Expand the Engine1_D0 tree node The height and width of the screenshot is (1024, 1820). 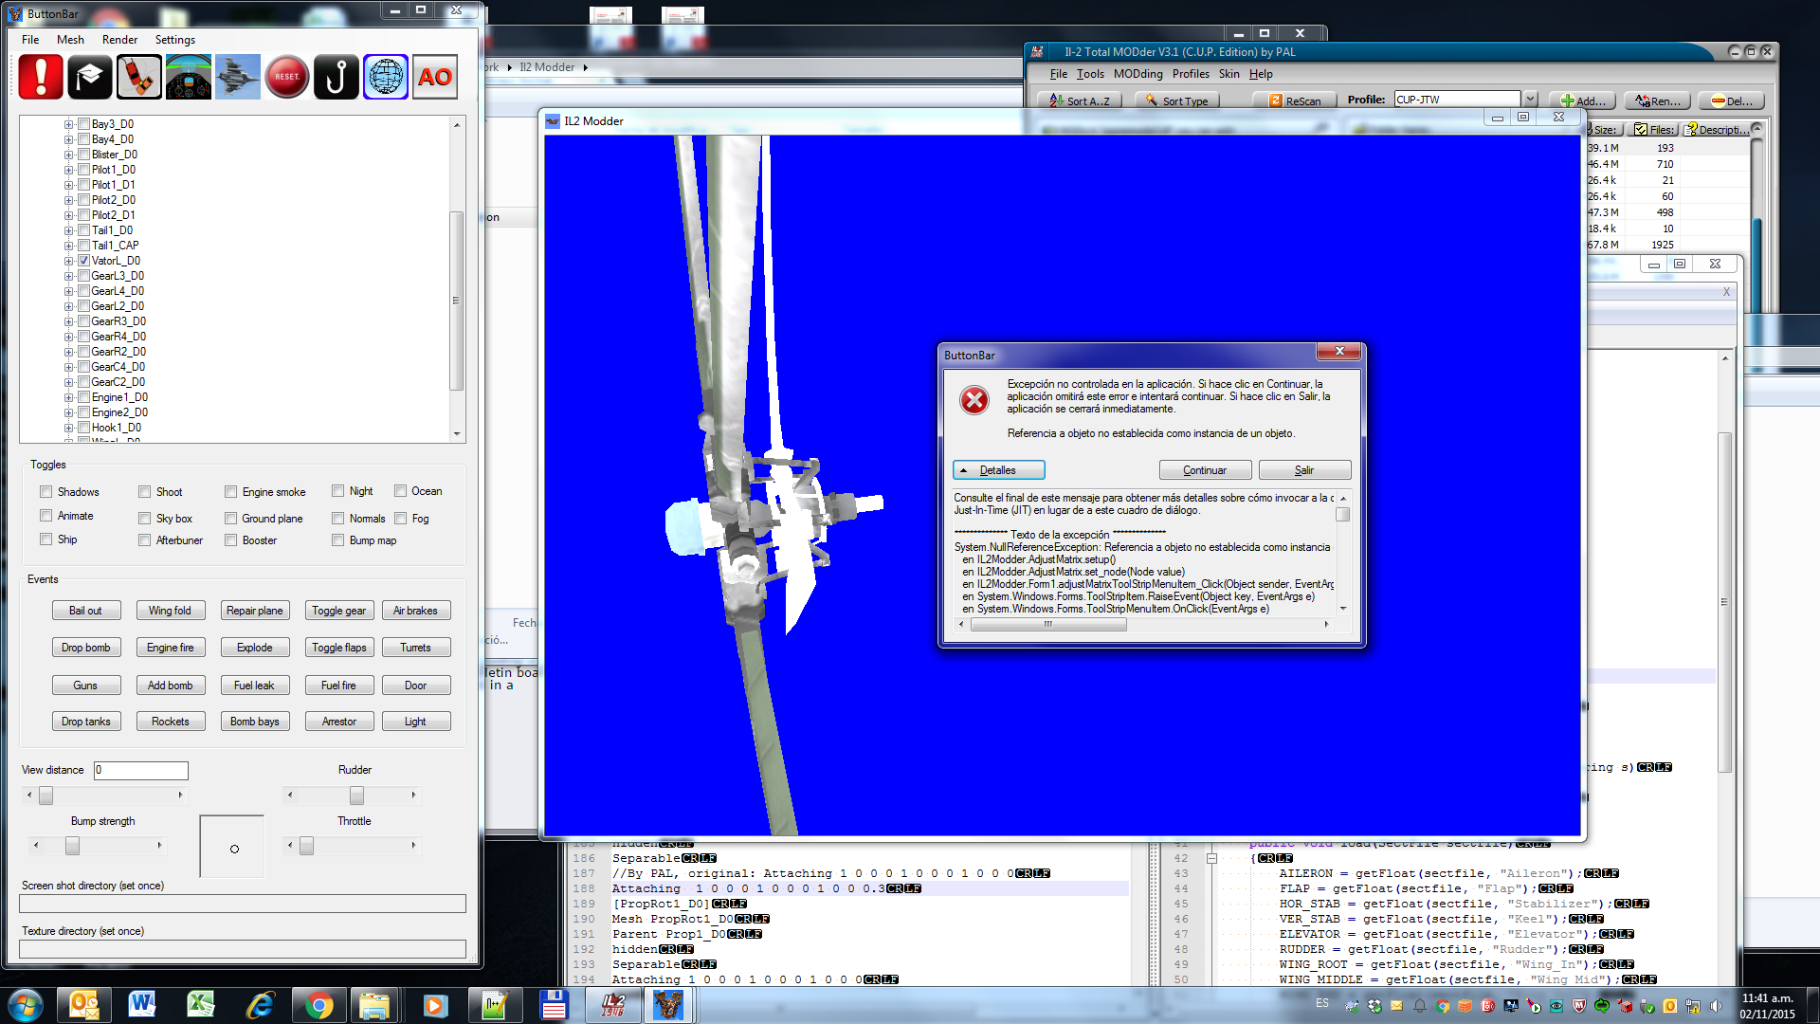pyautogui.click(x=68, y=397)
